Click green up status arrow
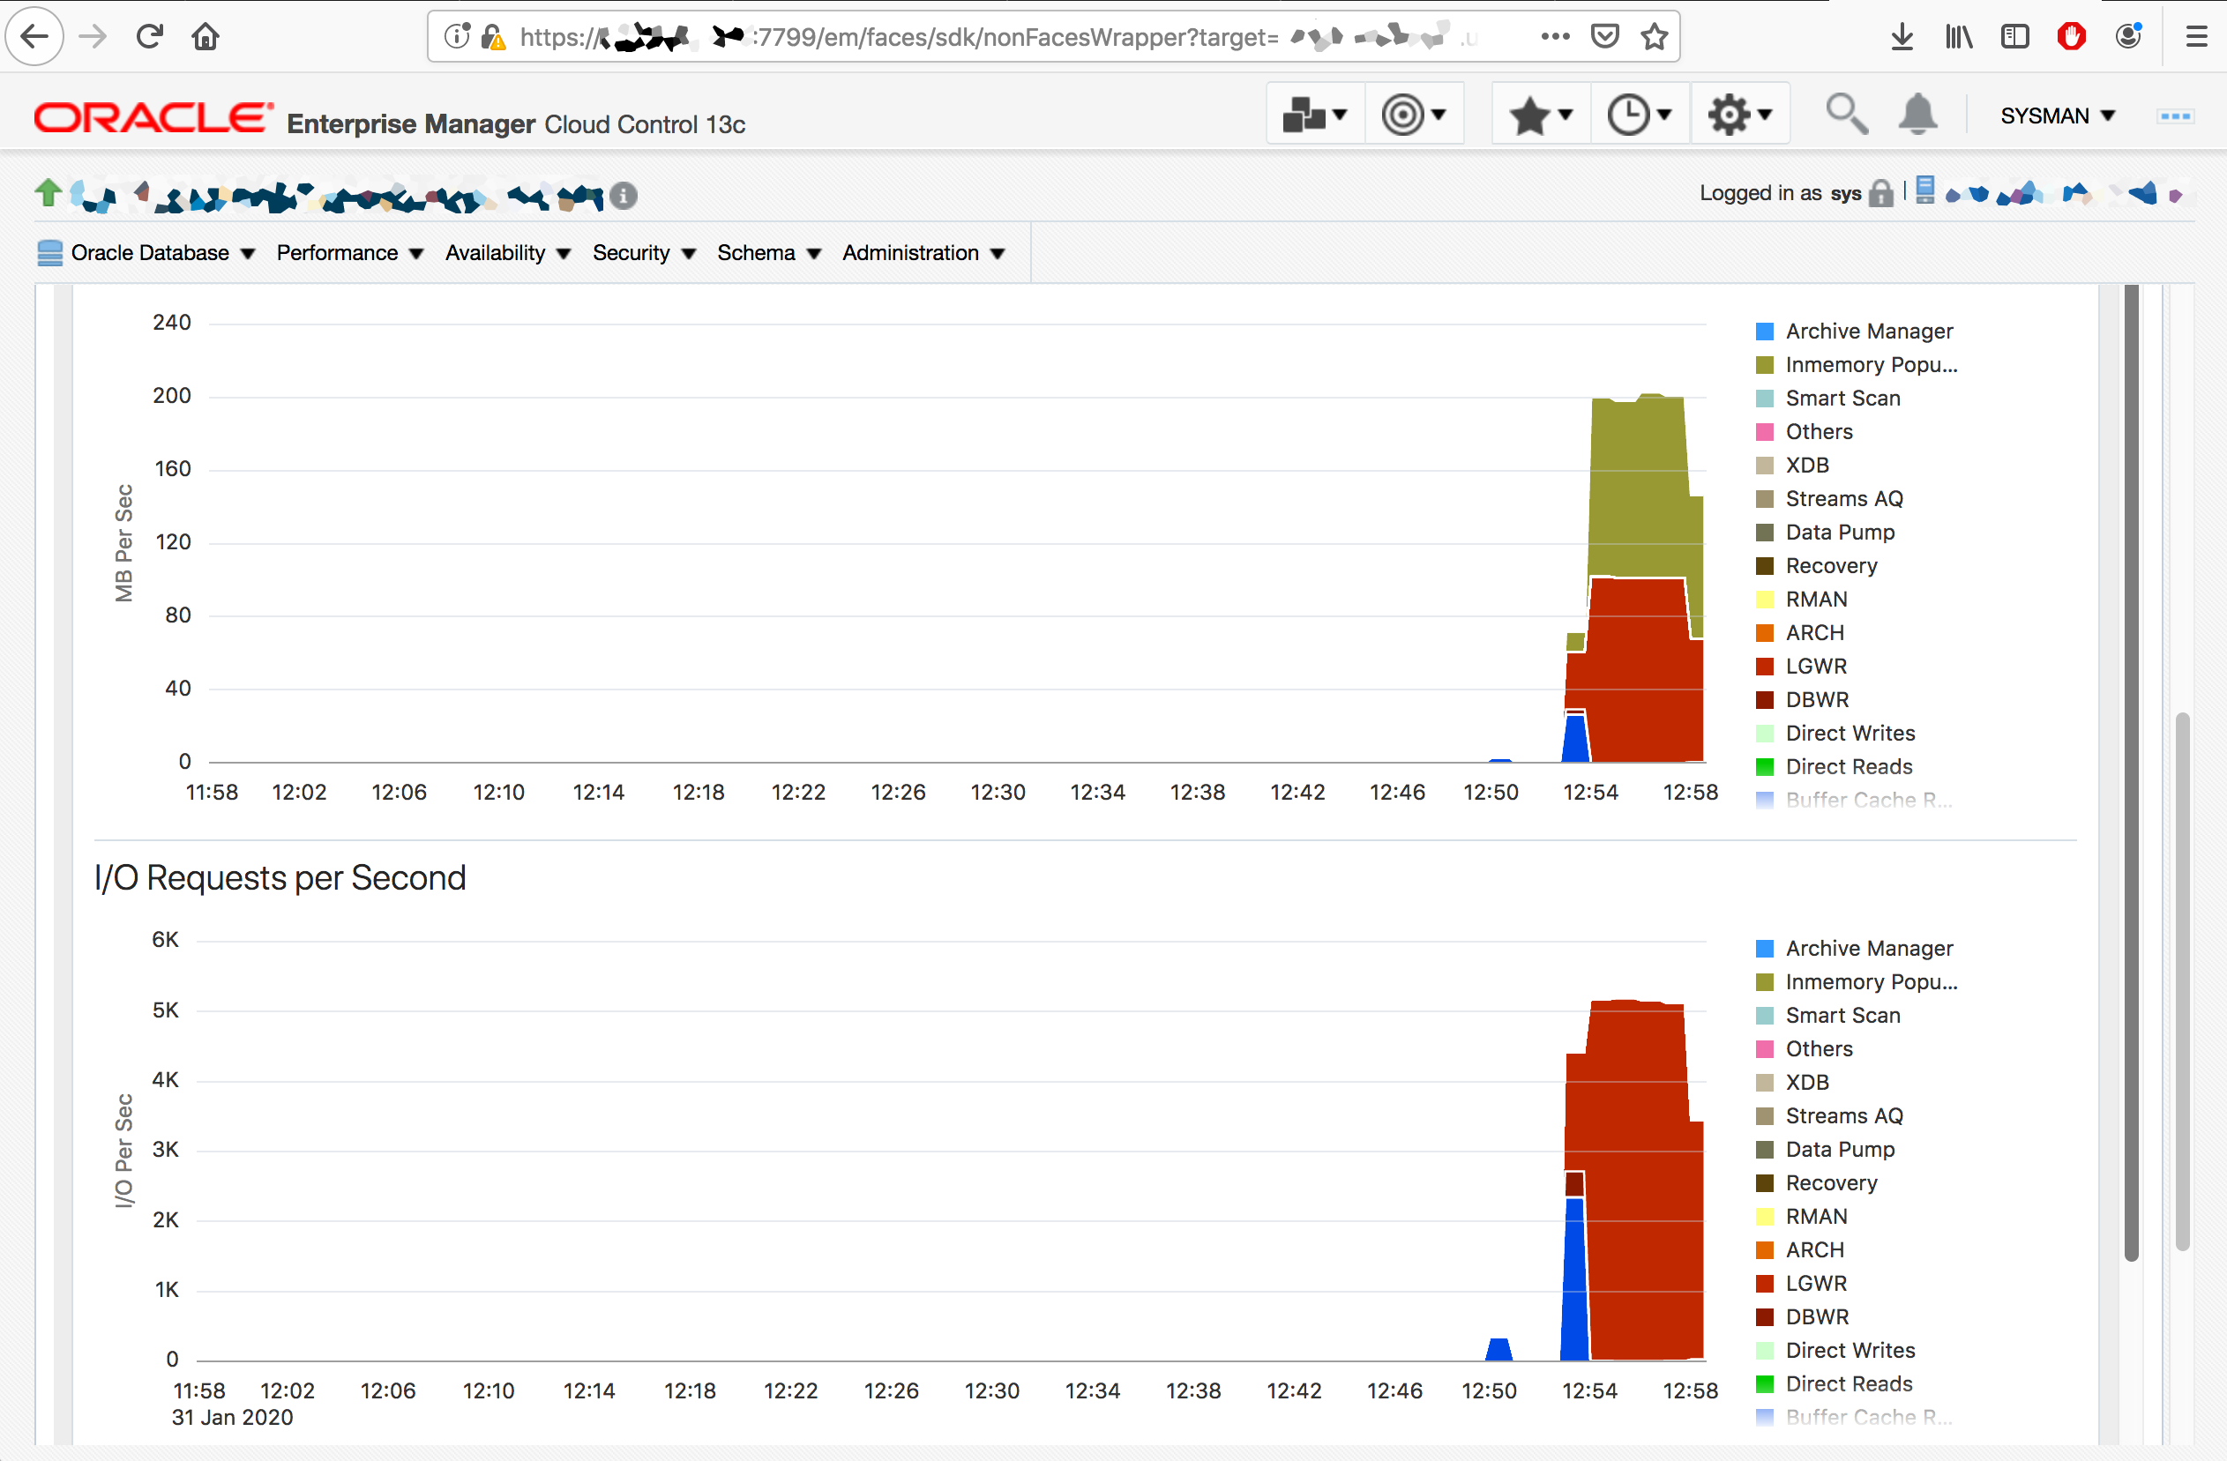Screen dimensions: 2227x1461 click(49, 193)
